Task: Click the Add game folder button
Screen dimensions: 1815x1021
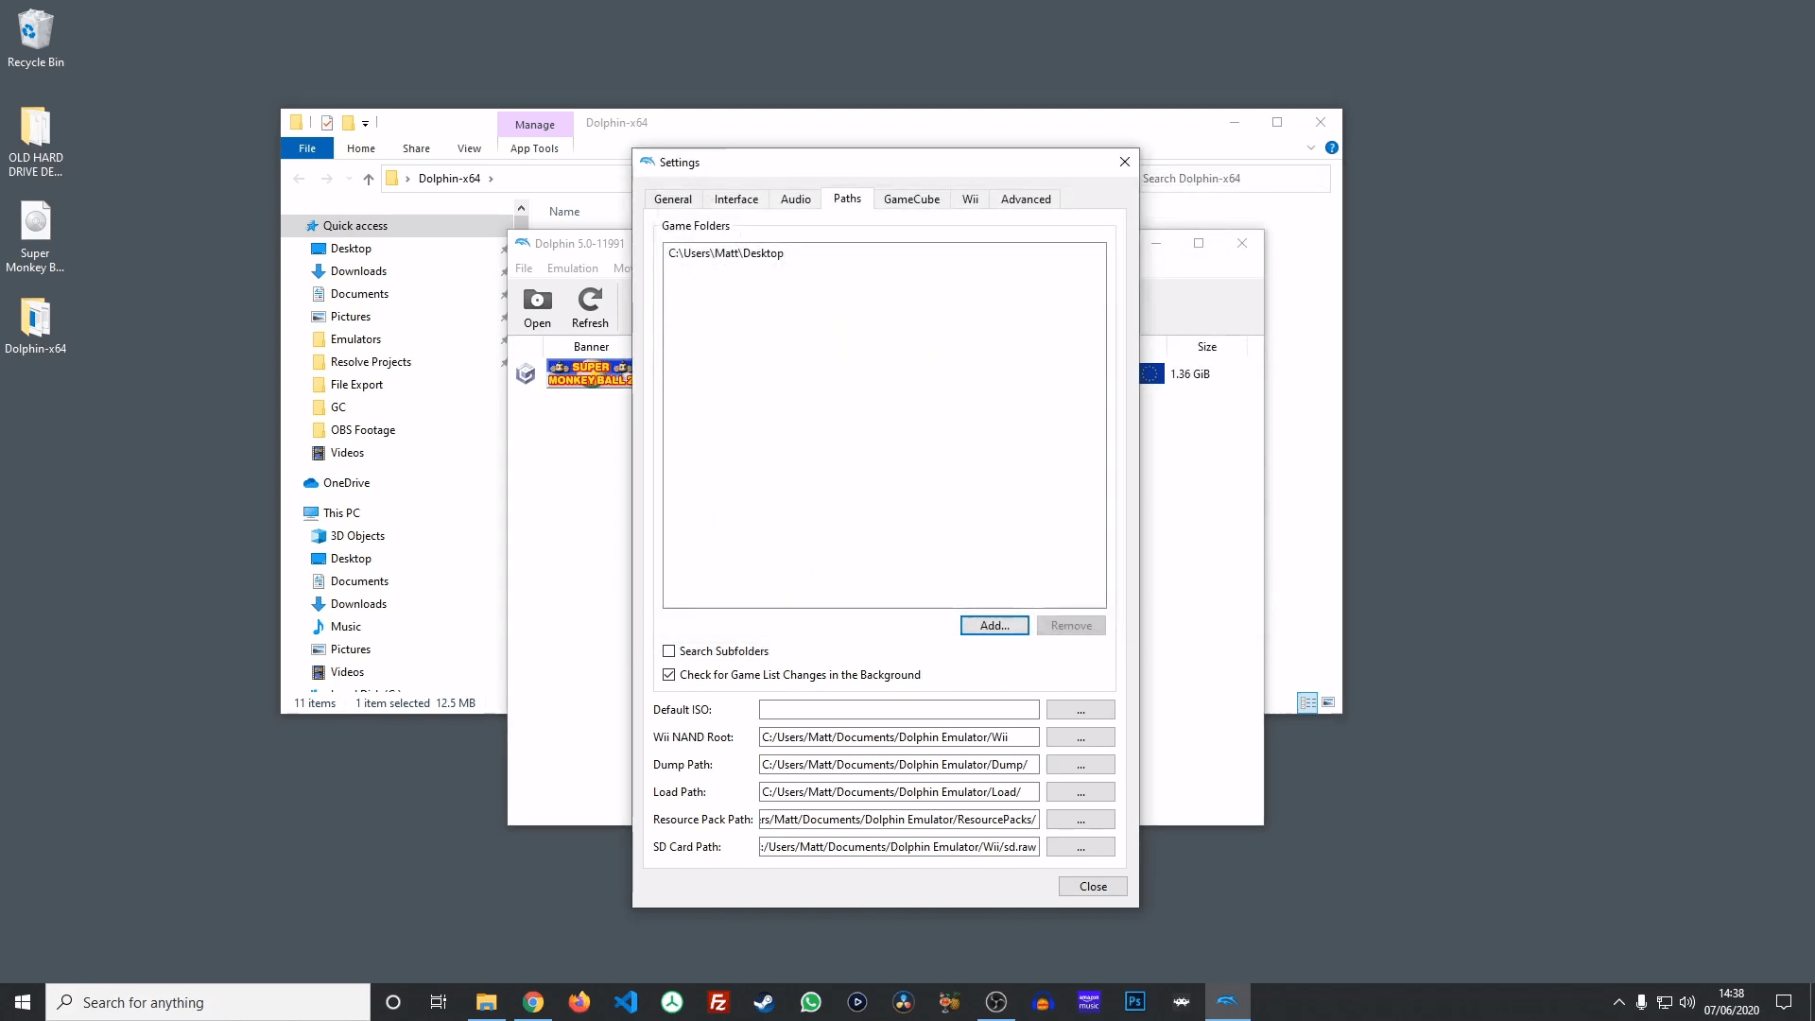Action: point(994,625)
